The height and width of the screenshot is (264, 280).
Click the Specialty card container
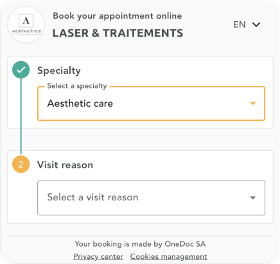pos(140,92)
